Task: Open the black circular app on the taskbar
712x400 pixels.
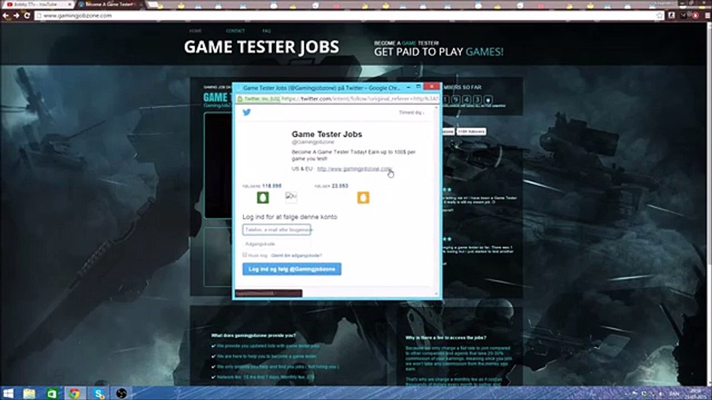Action: [x=122, y=394]
